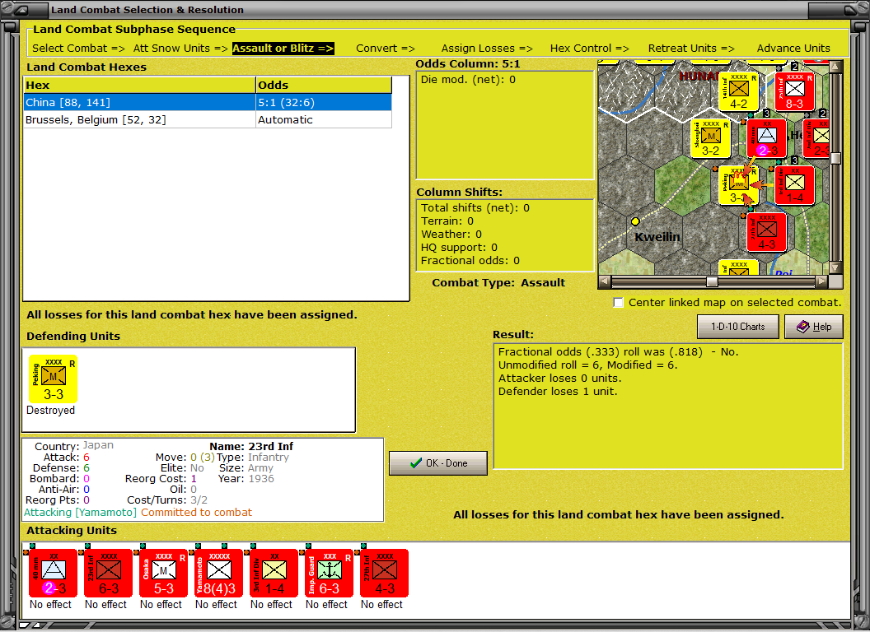The width and height of the screenshot is (870, 632).
Task: Click the Hex Control subphase step
Action: point(589,49)
